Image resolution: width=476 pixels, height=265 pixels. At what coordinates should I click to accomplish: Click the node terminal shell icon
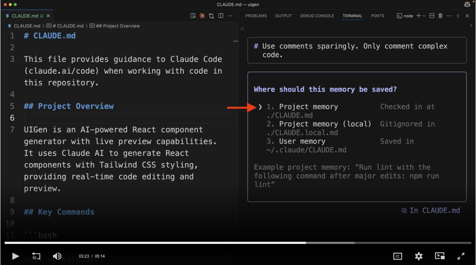coord(399,16)
